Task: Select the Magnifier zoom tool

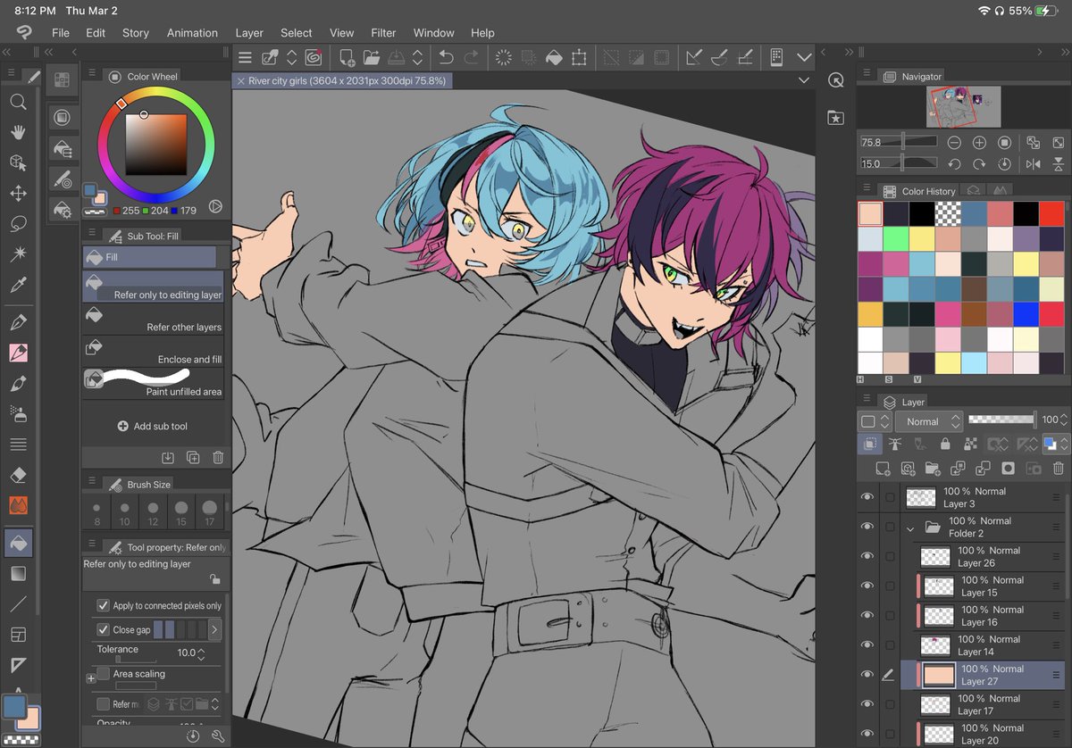Action: (x=18, y=102)
